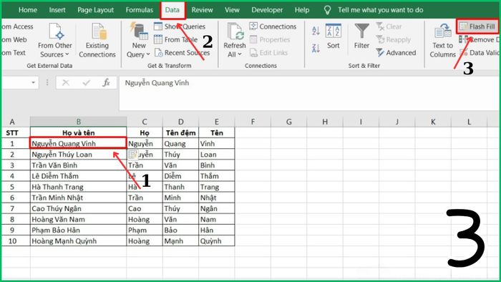
Task: Sort A to Z ascending
Action: coord(316,31)
